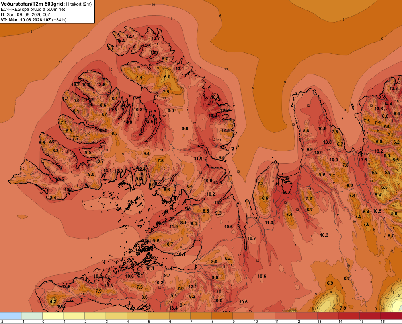This screenshot has height=324, width=402.
Task: Click the -2 label on the legend scale
Action: coord(2,322)
